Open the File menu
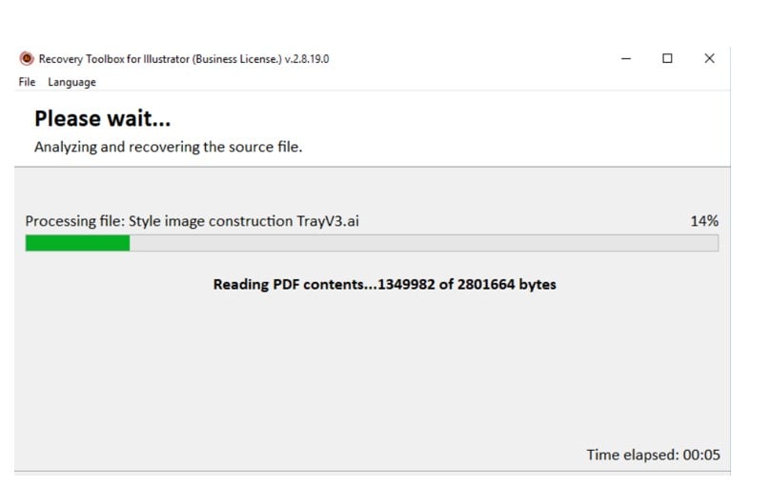770x487 pixels. [x=27, y=82]
